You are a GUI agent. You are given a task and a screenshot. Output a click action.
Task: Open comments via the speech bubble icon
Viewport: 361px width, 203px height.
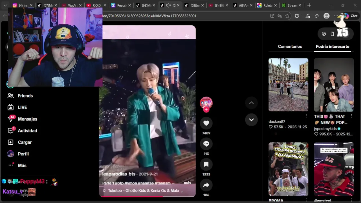click(x=206, y=144)
